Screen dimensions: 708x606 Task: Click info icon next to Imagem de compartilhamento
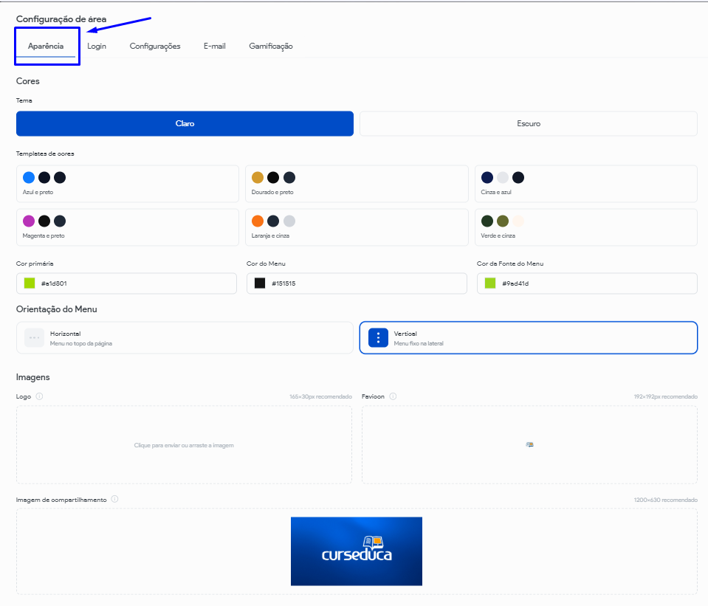(114, 499)
